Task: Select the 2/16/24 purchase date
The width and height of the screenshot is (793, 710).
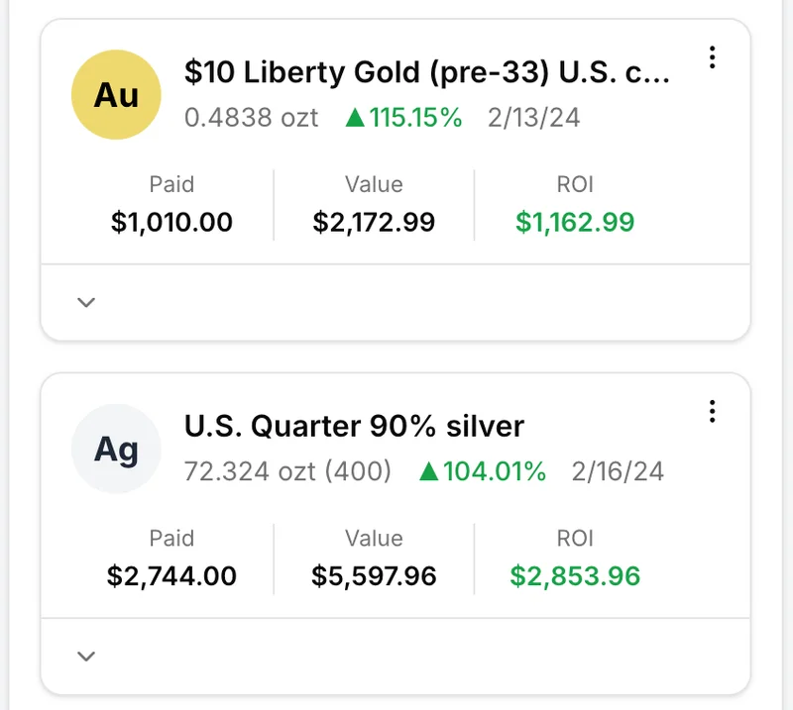Action: [618, 471]
